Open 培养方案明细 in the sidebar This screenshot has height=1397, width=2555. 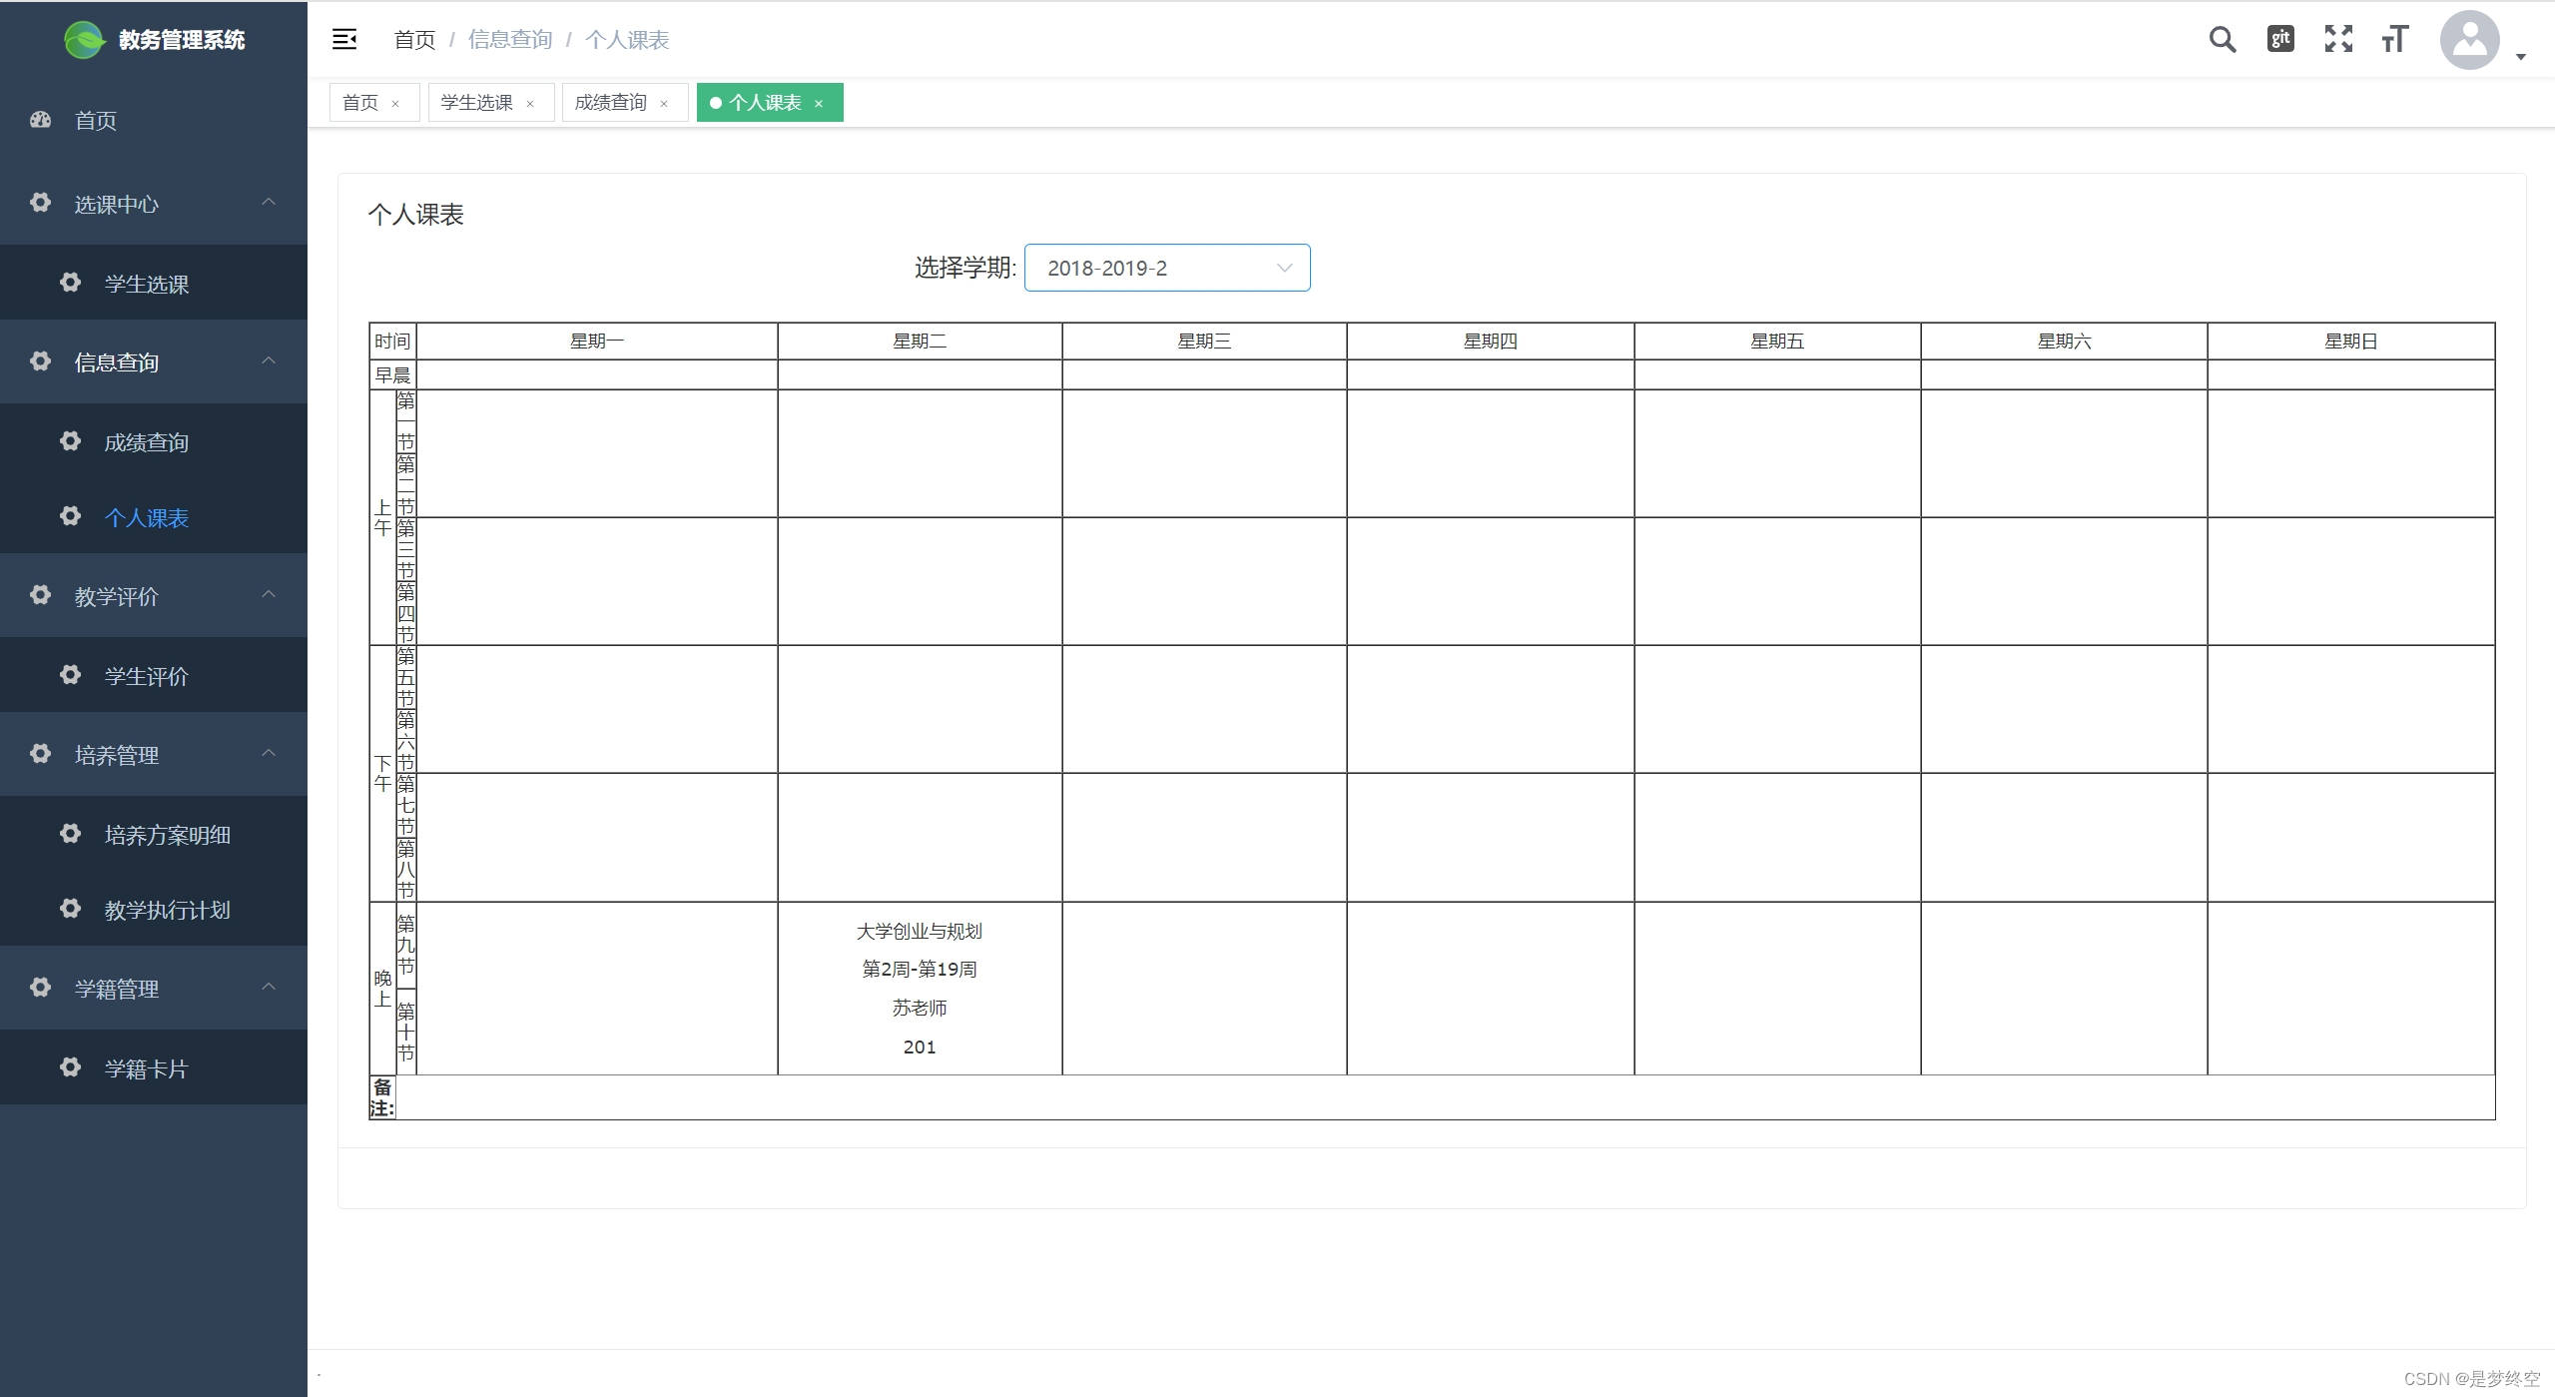click(x=154, y=835)
